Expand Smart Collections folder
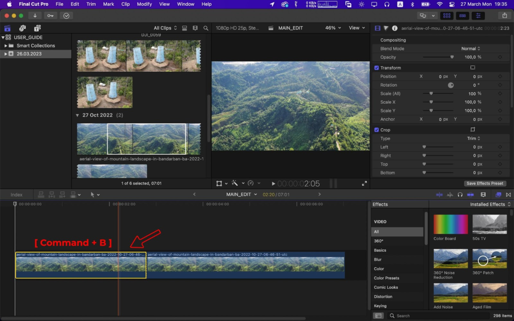This screenshot has height=321, width=514. point(6,46)
